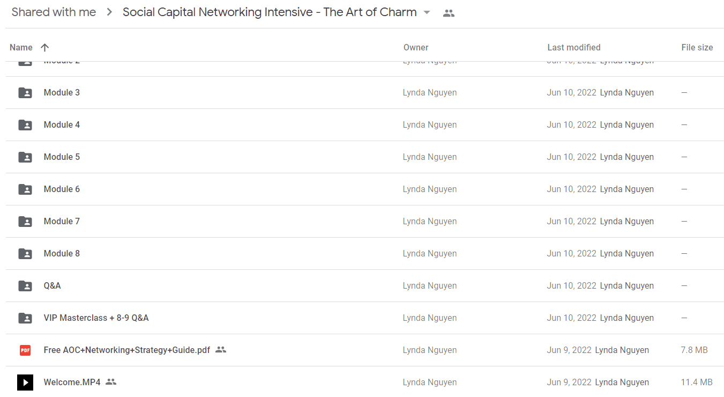Open the Module 3 folder icon

25,93
